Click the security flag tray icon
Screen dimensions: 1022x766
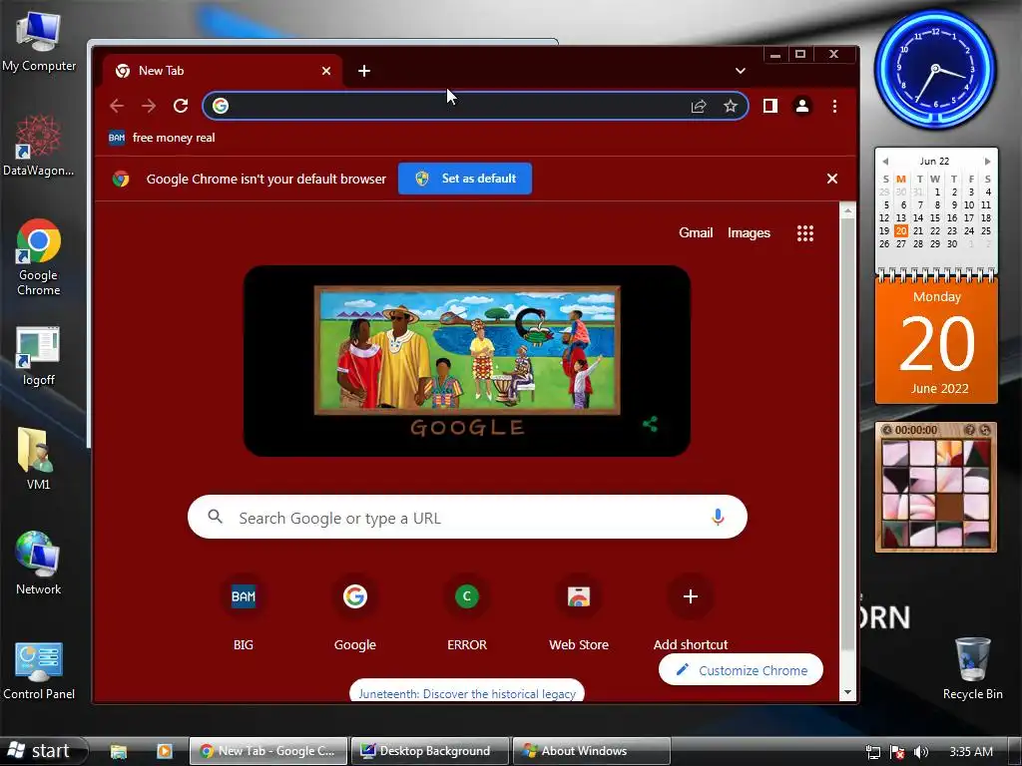point(897,752)
